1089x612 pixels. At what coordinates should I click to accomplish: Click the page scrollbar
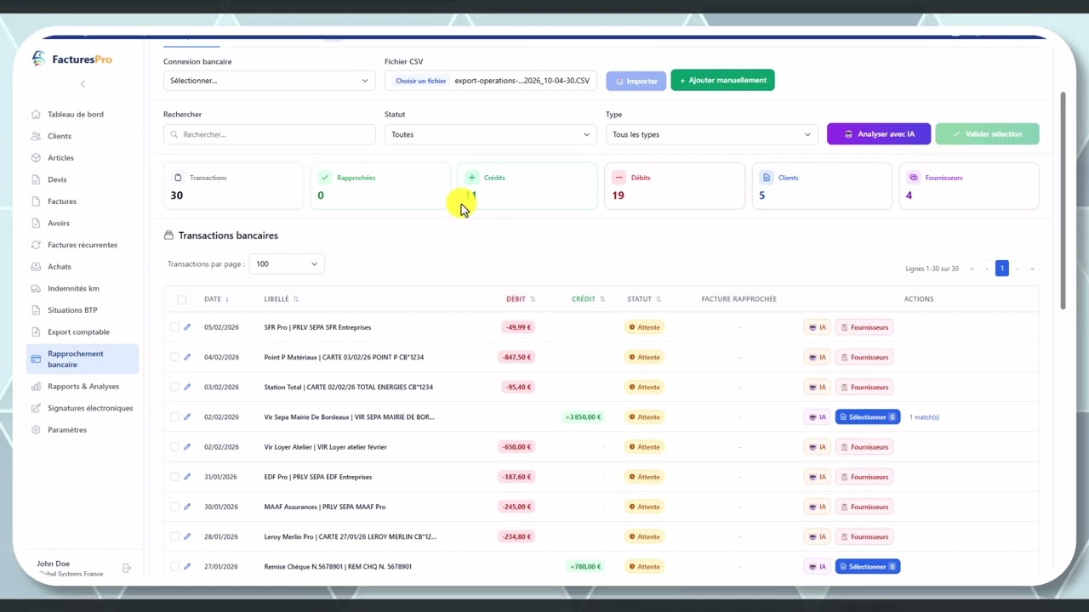point(1063,201)
